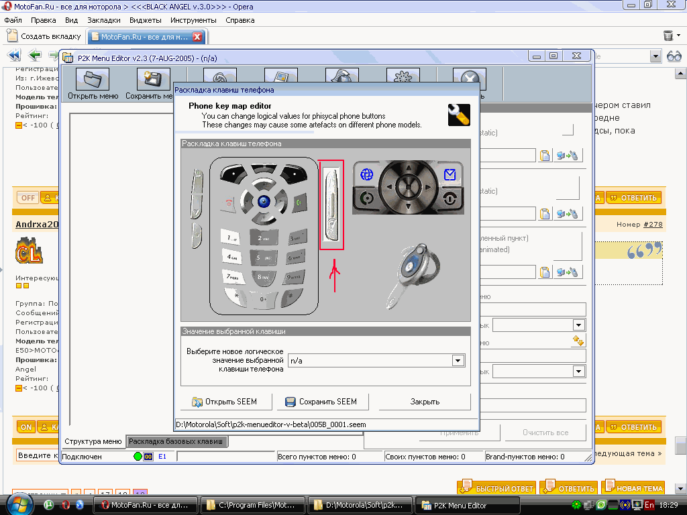Select the left soft key on phone keypad
Screen dimensions: 687x515
[233, 174]
